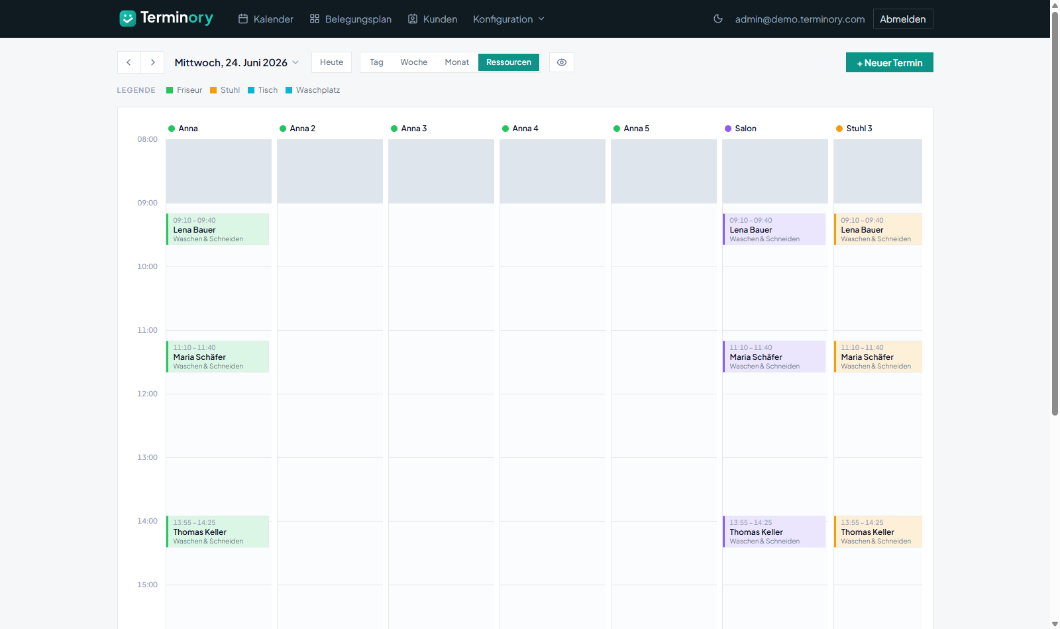
Task: Click the Terminory brand name
Action: tap(177, 18)
